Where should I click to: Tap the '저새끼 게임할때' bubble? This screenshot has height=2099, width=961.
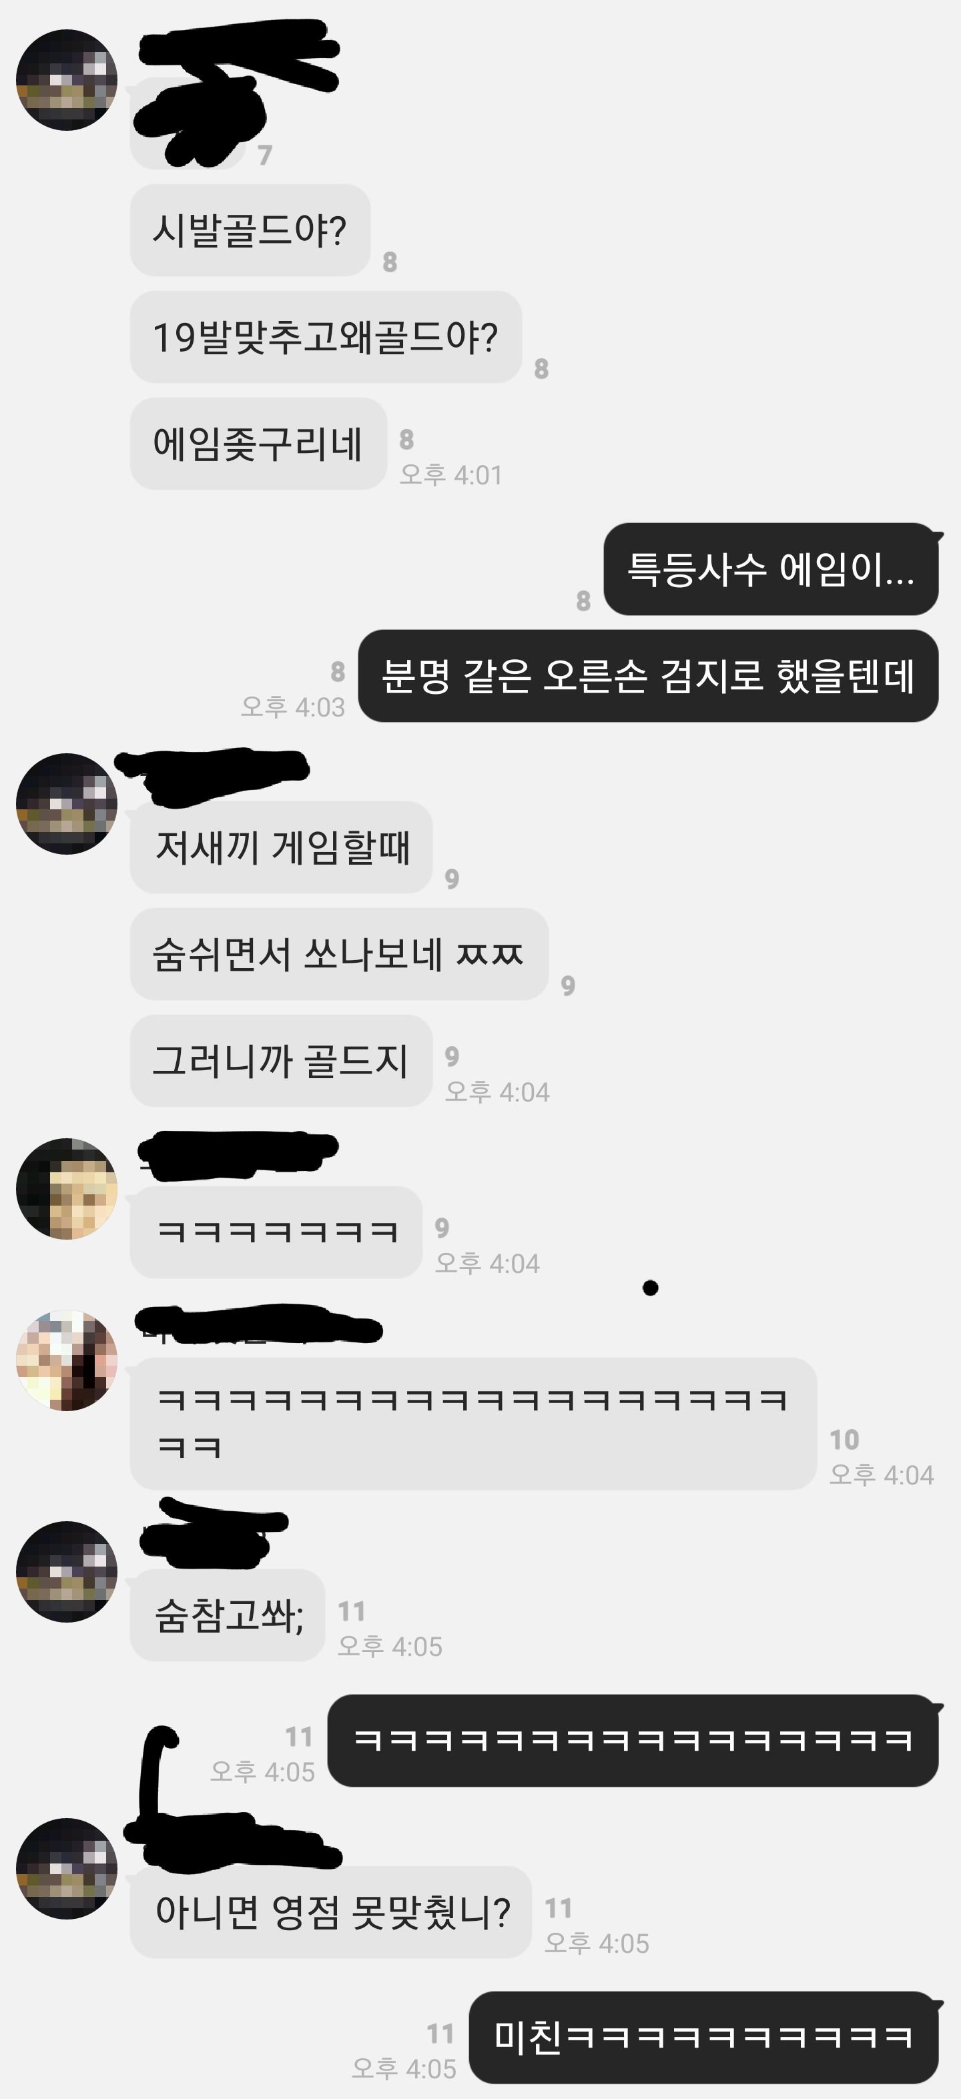281,847
